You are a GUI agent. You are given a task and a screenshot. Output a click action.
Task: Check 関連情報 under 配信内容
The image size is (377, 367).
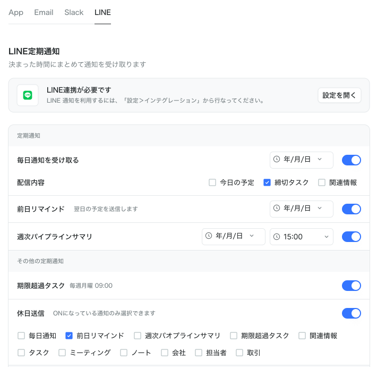point(322,182)
